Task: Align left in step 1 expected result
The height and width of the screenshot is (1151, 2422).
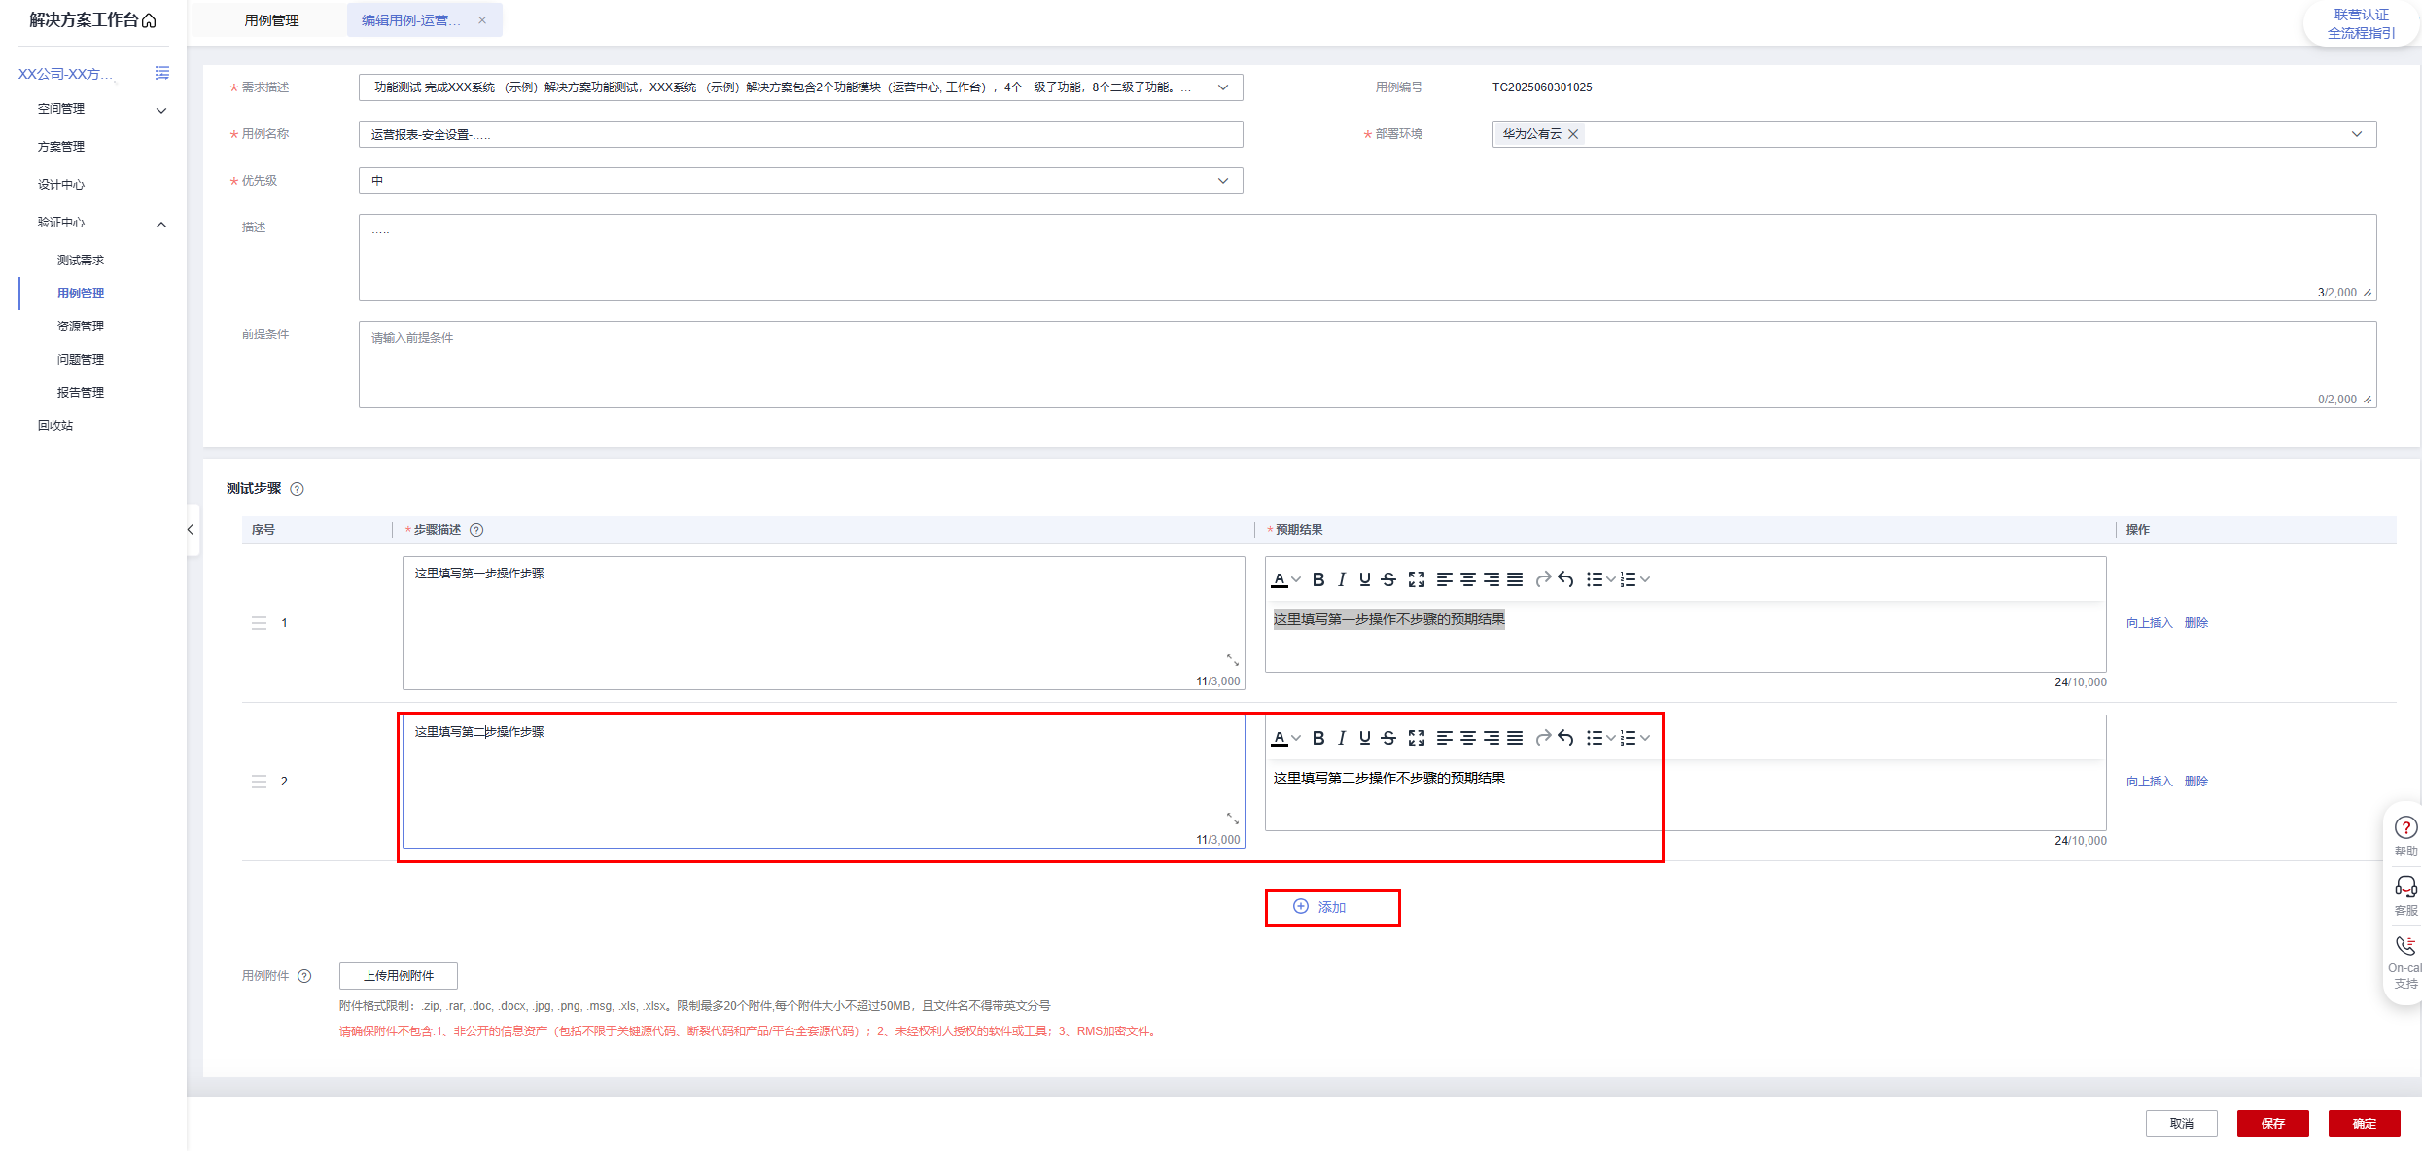Action: pos(1445,579)
